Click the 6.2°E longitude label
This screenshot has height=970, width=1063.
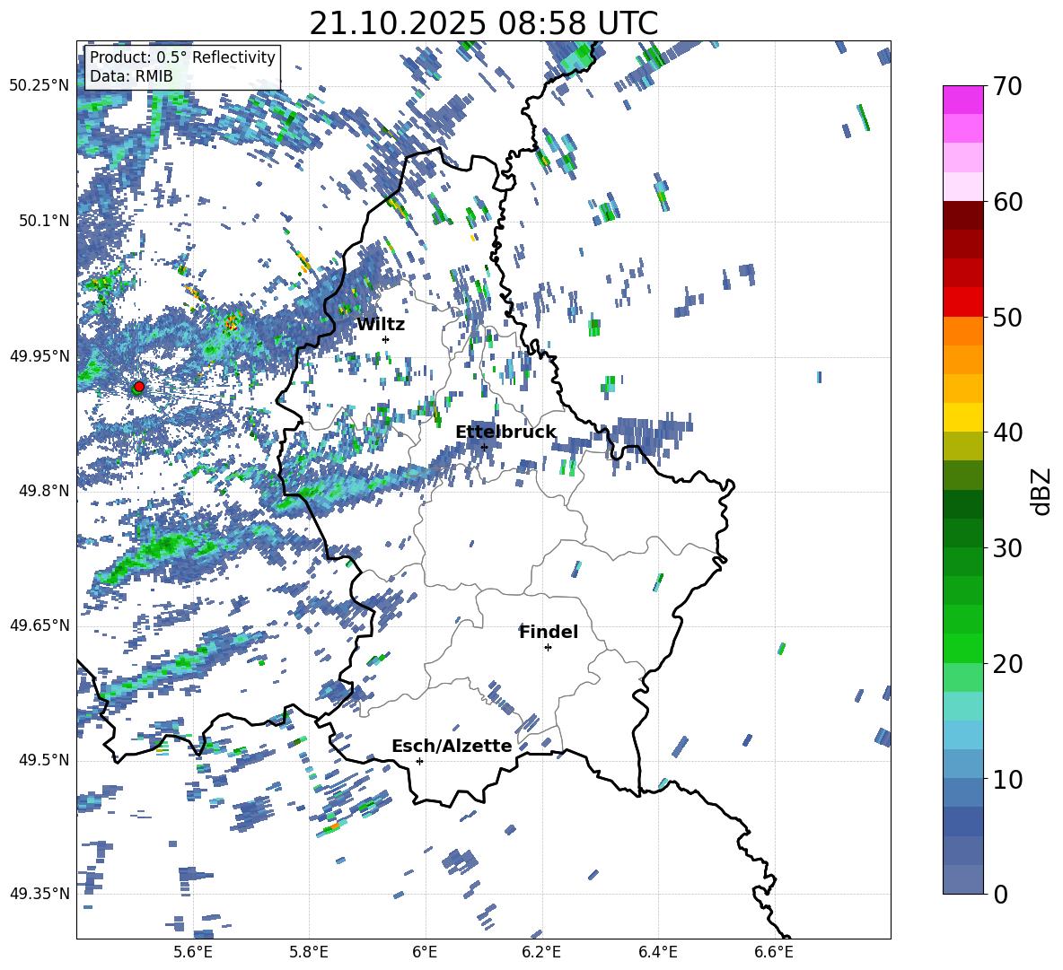tap(541, 953)
